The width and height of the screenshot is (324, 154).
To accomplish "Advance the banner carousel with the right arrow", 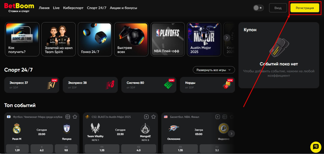I will click(x=227, y=38).
